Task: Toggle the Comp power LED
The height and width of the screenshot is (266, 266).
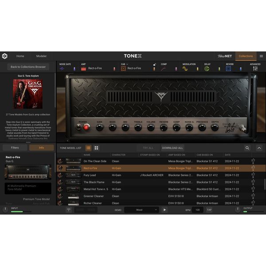Action: point(176,69)
